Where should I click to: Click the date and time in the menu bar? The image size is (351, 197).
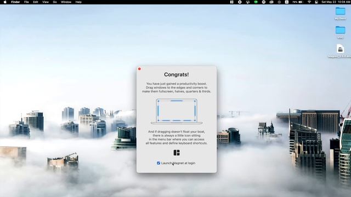pyautogui.click(x=336, y=2)
